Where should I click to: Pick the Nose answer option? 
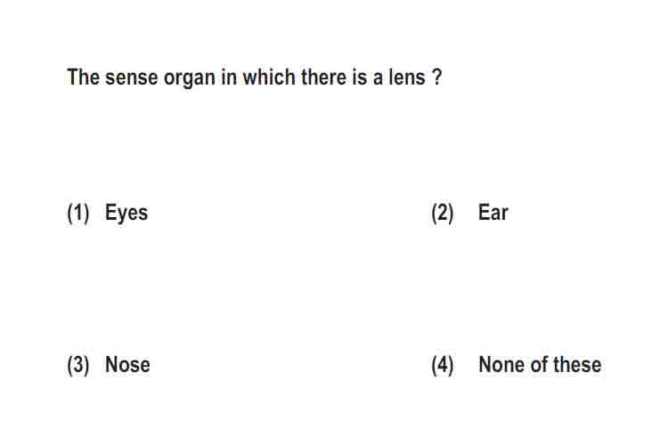(127, 365)
